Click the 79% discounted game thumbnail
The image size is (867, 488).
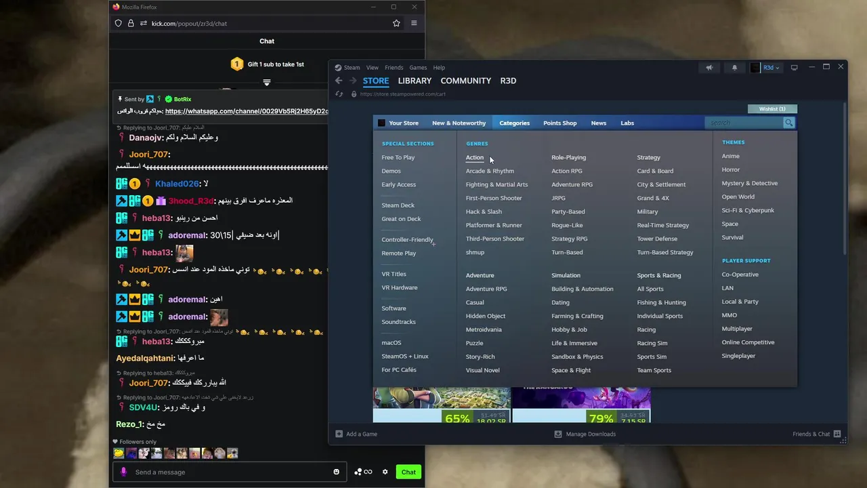pyautogui.click(x=581, y=405)
